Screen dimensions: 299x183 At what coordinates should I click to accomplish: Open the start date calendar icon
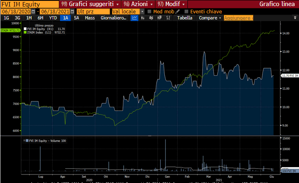(33, 11)
